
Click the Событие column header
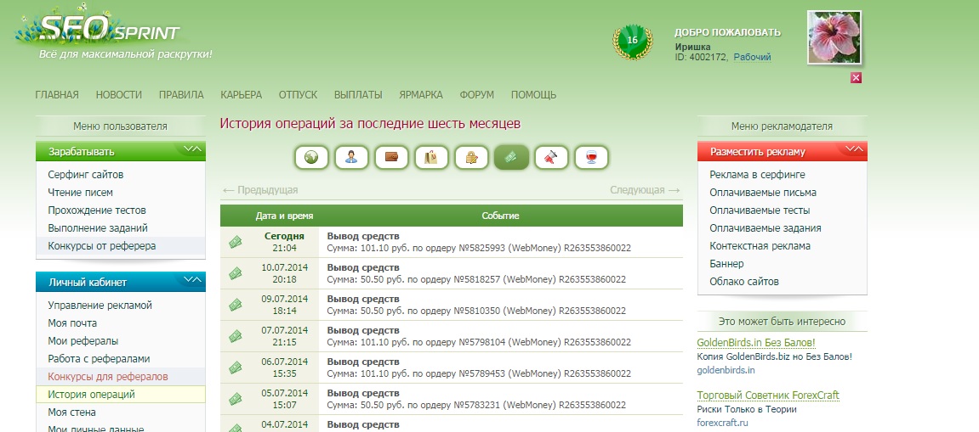click(500, 216)
